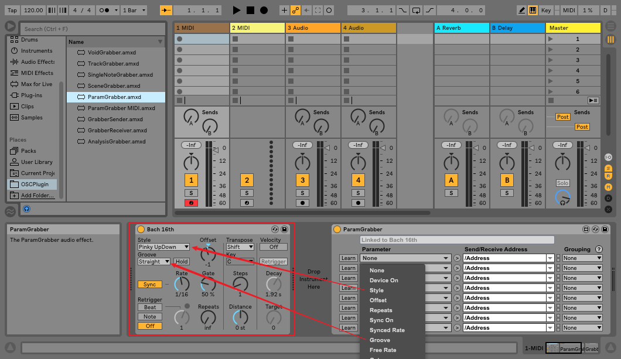Click the Arrangement Record circle button
This screenshot has height=359, width=621.
pos(264,11)
